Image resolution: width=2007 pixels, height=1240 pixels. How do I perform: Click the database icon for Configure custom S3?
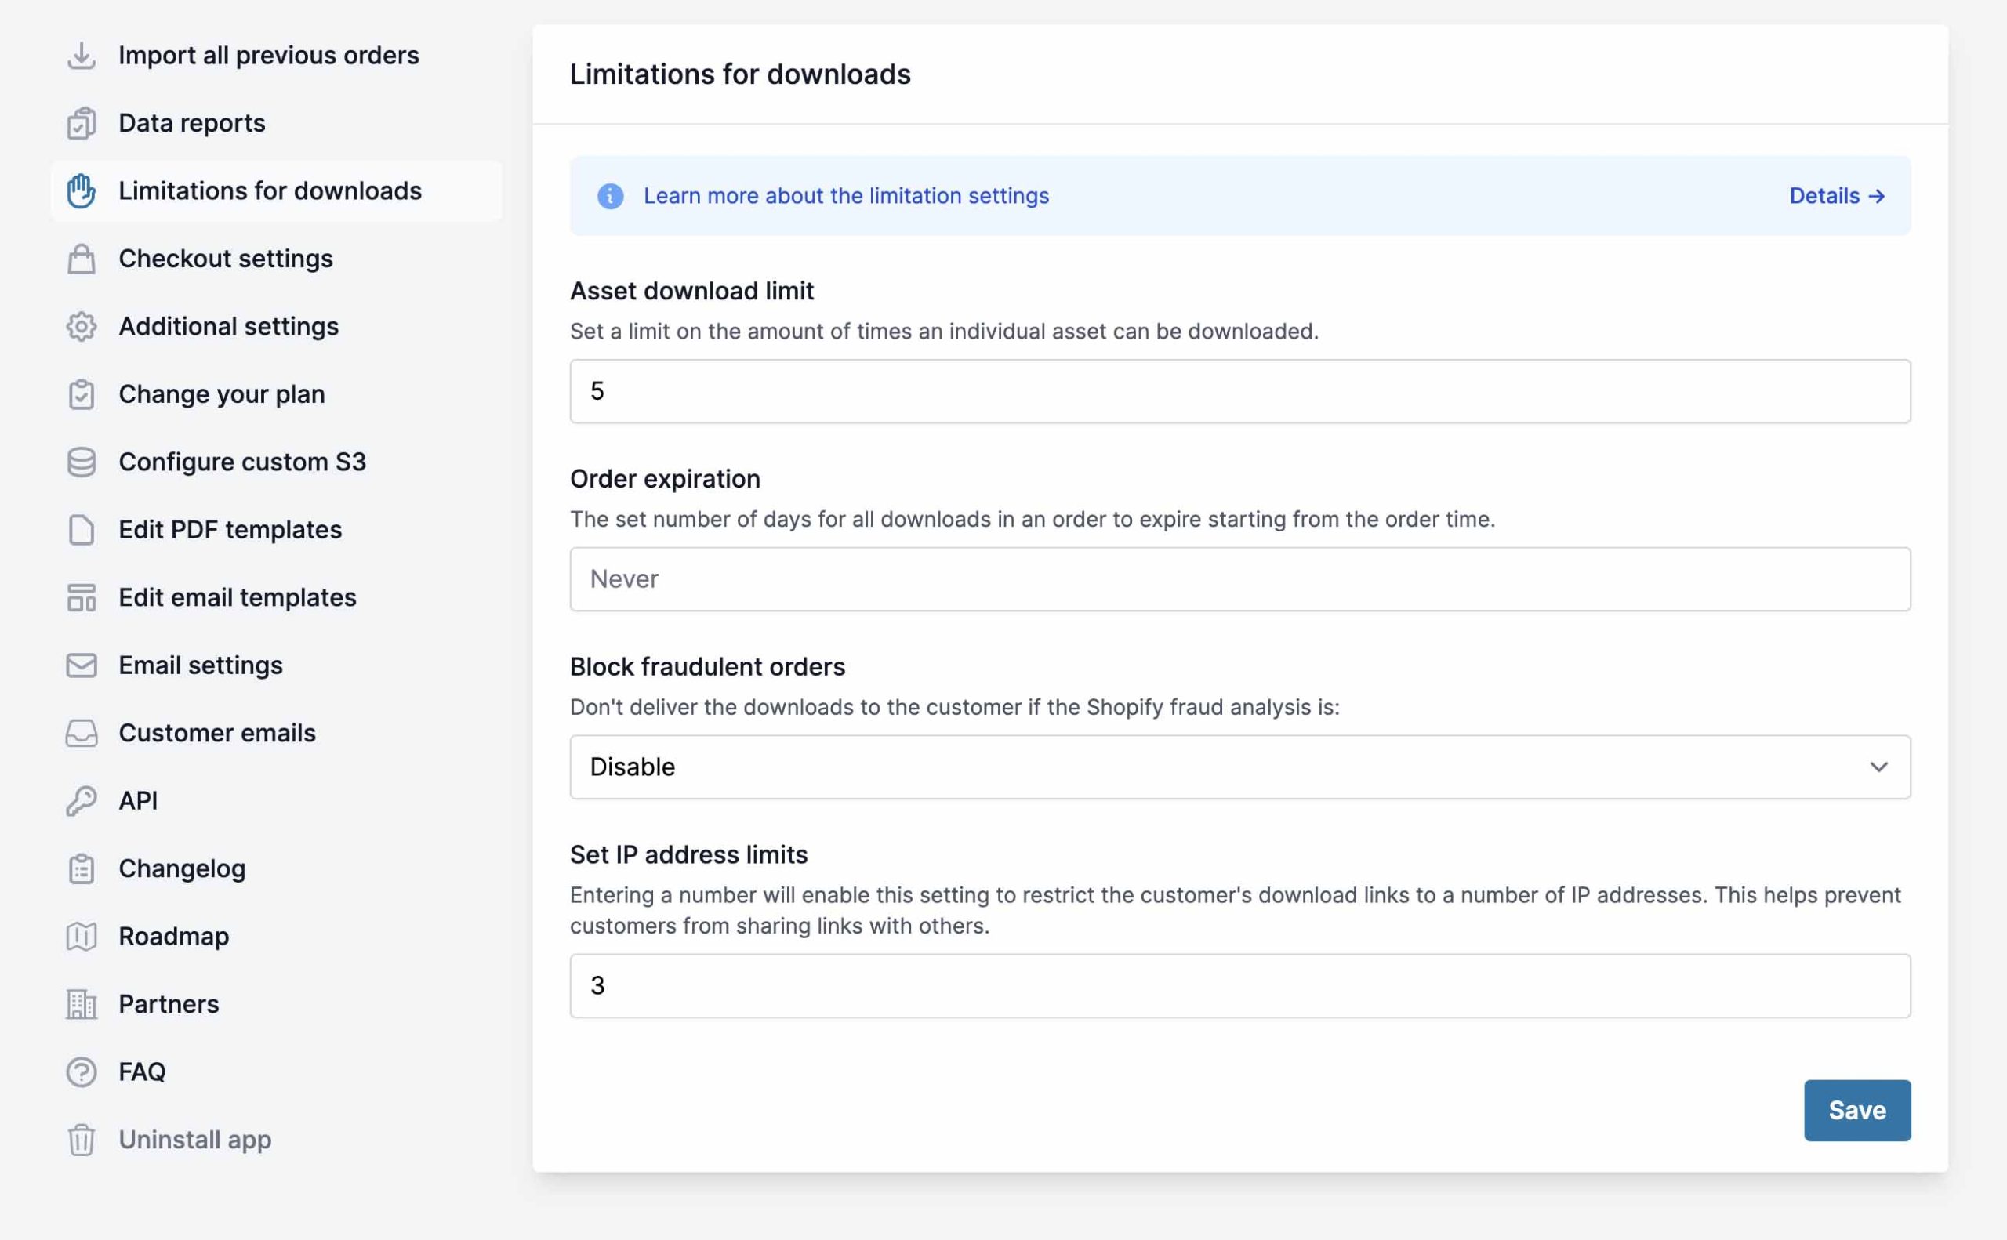tap(82, 462)
